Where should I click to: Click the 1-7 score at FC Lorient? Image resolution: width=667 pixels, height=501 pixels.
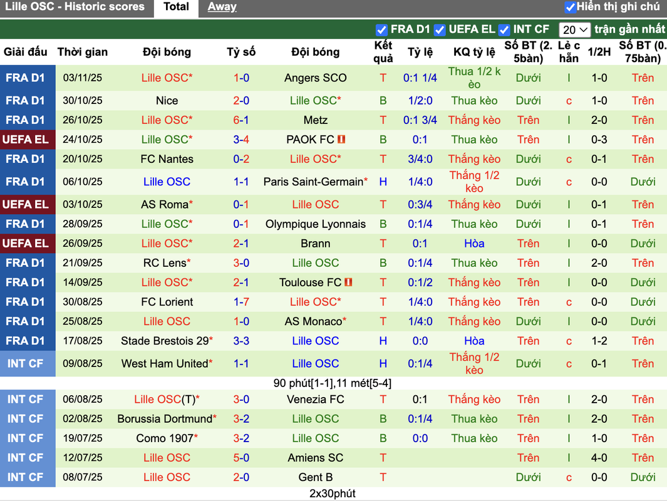click(x=240, y=302)
